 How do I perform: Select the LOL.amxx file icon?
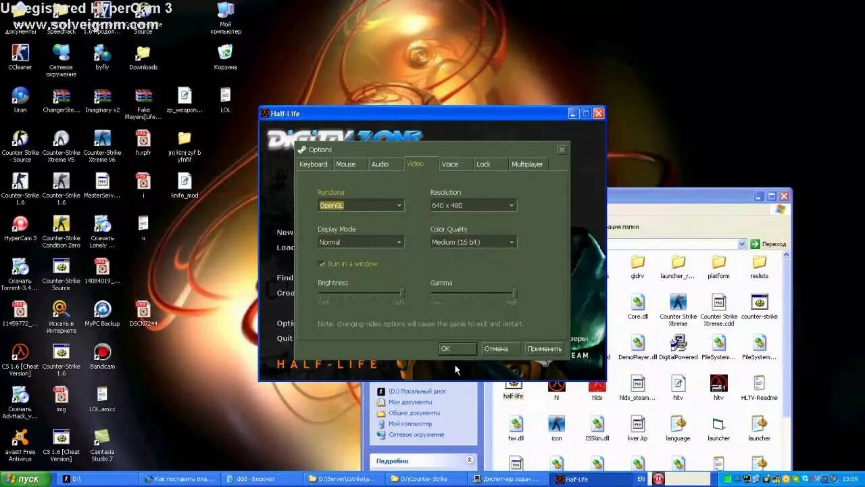click(x=102, y=399)
